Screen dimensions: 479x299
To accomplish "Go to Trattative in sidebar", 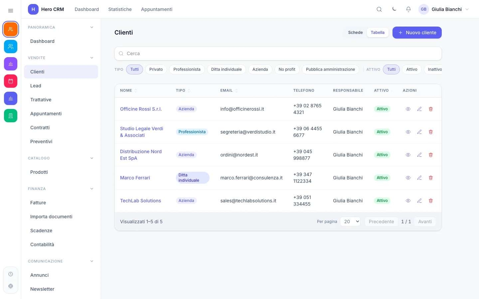I will point(61,100).
